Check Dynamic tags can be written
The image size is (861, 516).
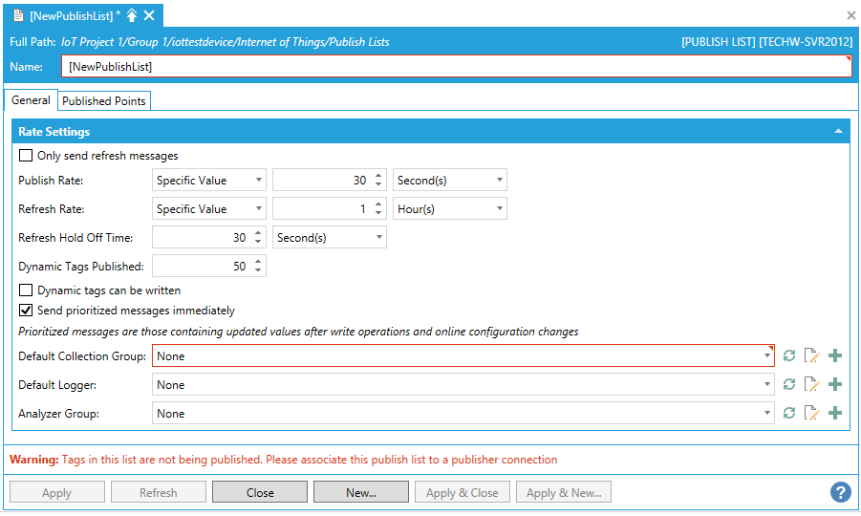click(x=26, y=290)
